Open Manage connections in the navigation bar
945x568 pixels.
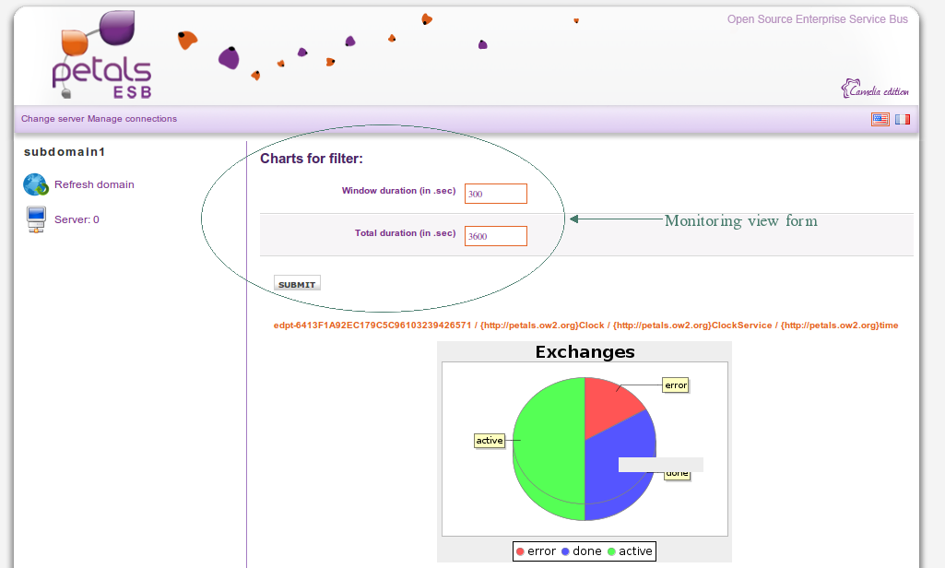132,119
